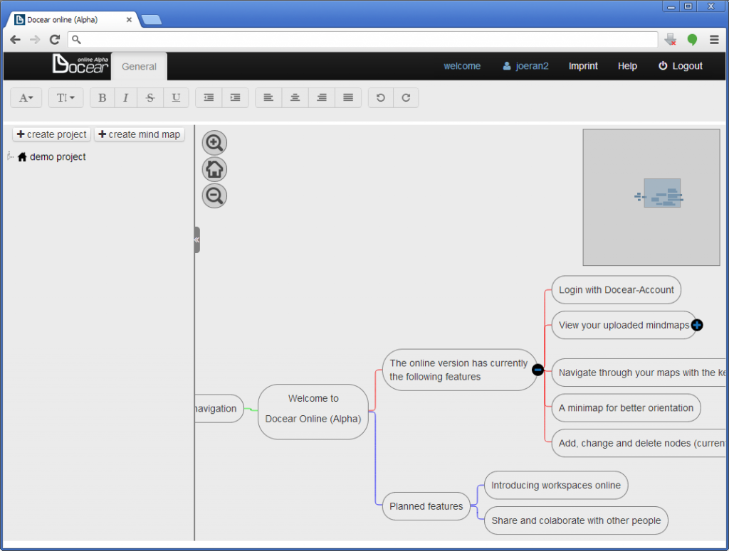
Task: Click the green extension icon
Action: click(x=692, y=39)
